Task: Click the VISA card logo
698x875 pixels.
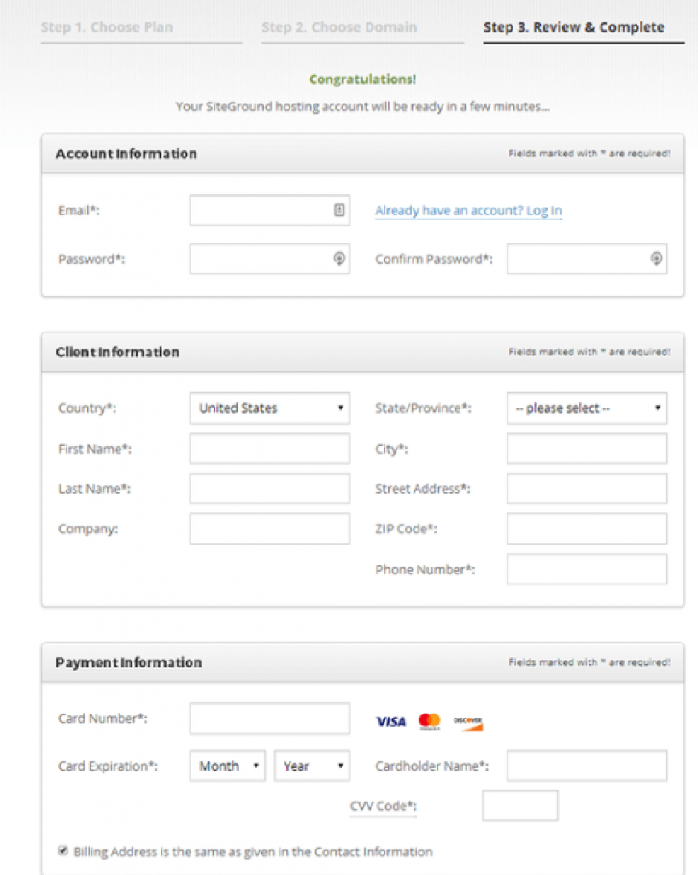Action: coord(391,721)
